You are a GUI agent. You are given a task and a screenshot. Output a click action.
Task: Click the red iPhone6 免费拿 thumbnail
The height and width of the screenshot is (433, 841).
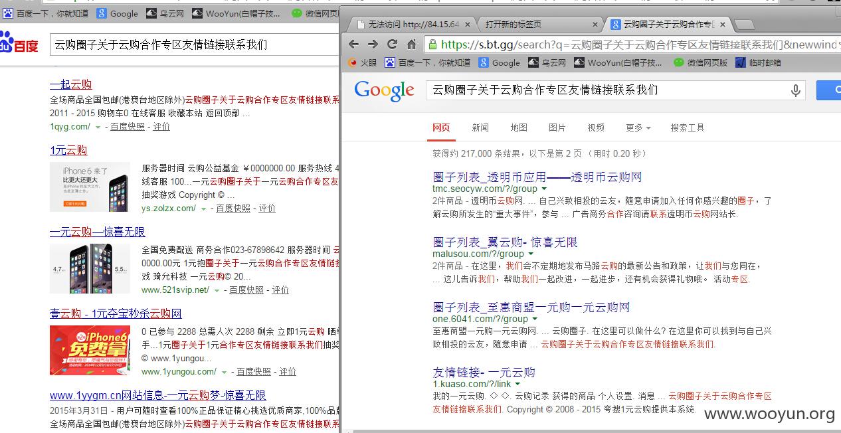click(90, 350)
